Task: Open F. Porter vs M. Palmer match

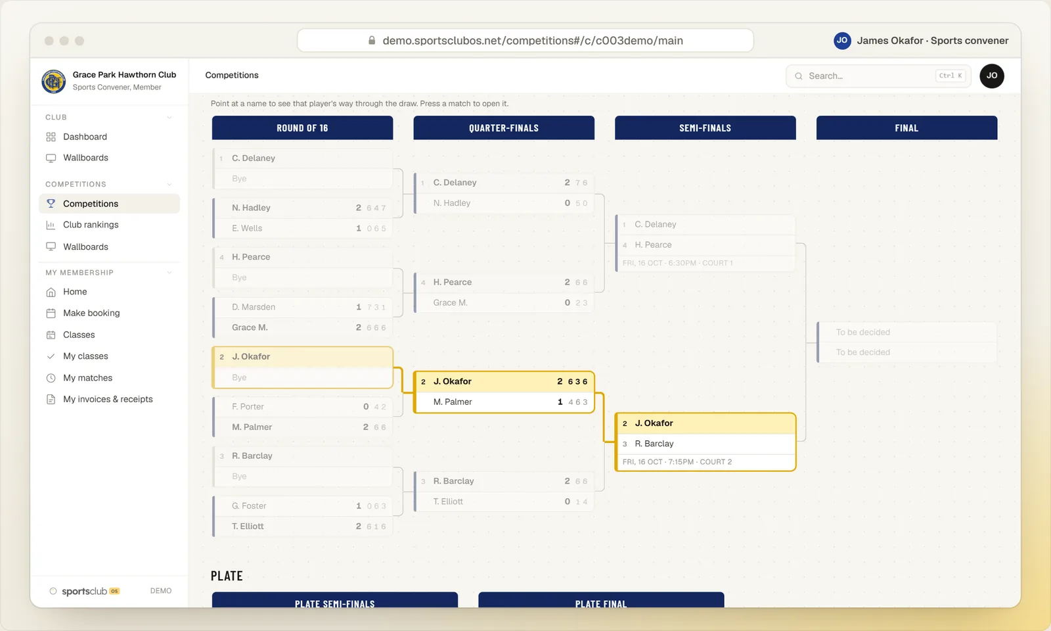Action: (302, 417)
